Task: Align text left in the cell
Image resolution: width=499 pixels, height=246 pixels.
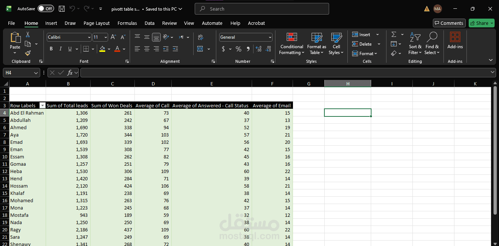Action: [137, 49]
